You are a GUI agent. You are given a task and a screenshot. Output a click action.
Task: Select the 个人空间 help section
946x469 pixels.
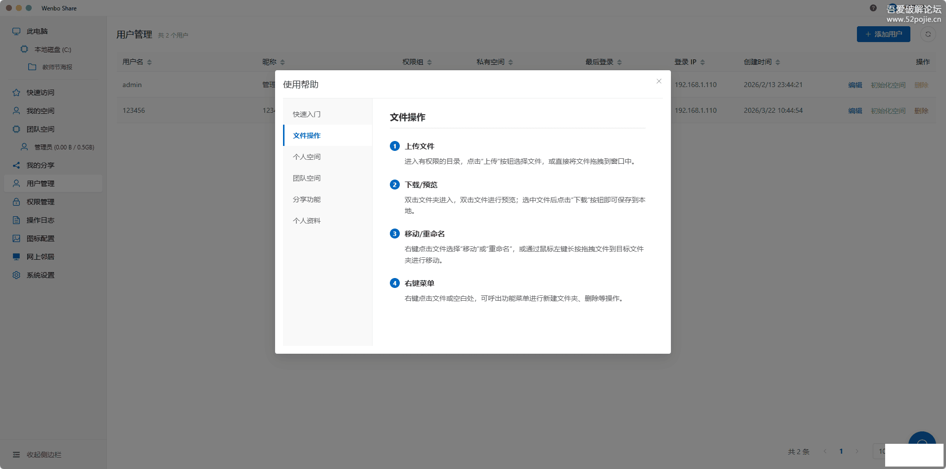pos(307,157)
